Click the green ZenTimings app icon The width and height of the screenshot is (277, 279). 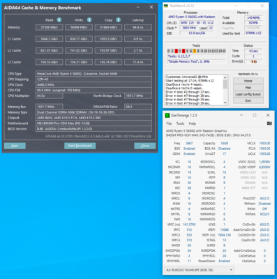point(167,115)
